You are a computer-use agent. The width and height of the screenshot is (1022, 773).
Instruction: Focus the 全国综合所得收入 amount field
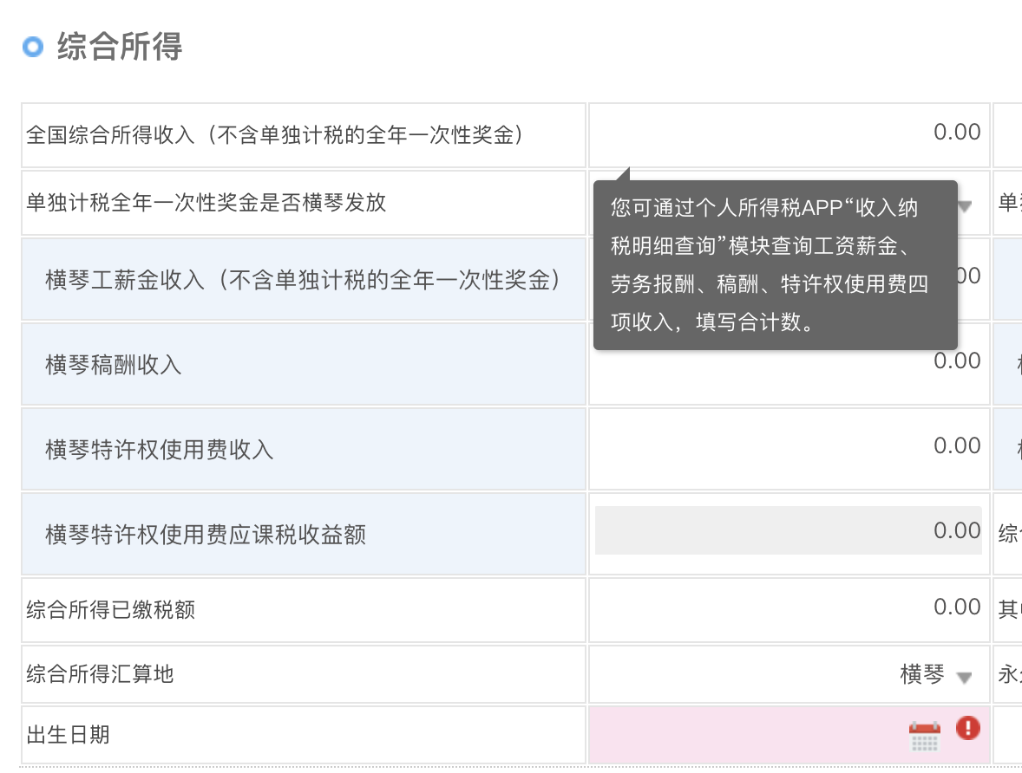pos(788,134)
